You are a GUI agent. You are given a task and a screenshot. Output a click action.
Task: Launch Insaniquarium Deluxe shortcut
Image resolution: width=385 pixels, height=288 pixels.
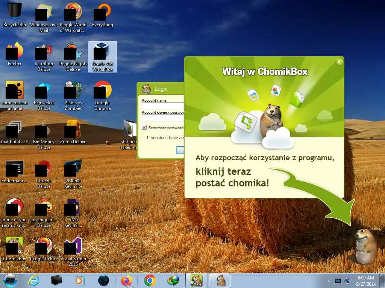click(44, 213)
